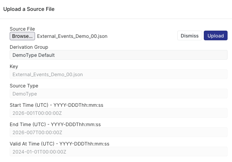
Task: Click the Derivation Group field
Action: tap(118, 55)
